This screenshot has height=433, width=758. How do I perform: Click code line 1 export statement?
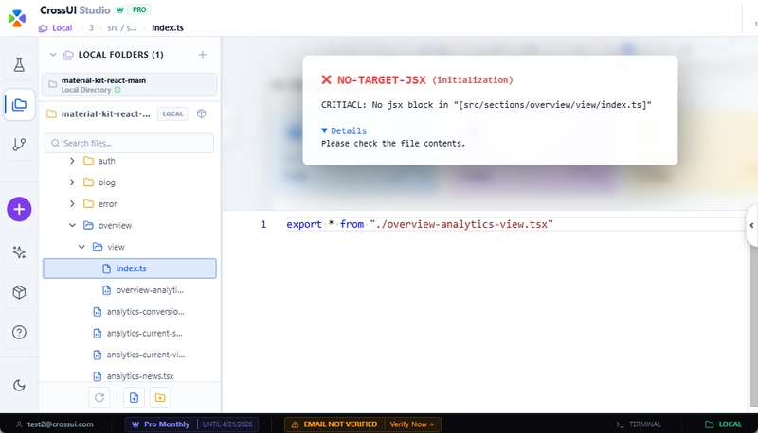420,224
